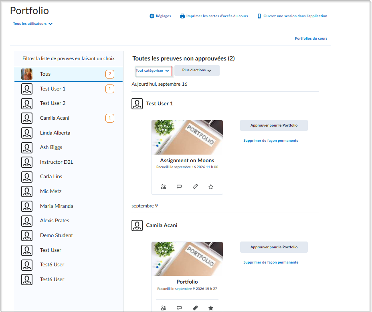Open Réglages gear icon
The width and height of the screenshot is (372, 312).
pyautogui.click(x=152, y=16)
